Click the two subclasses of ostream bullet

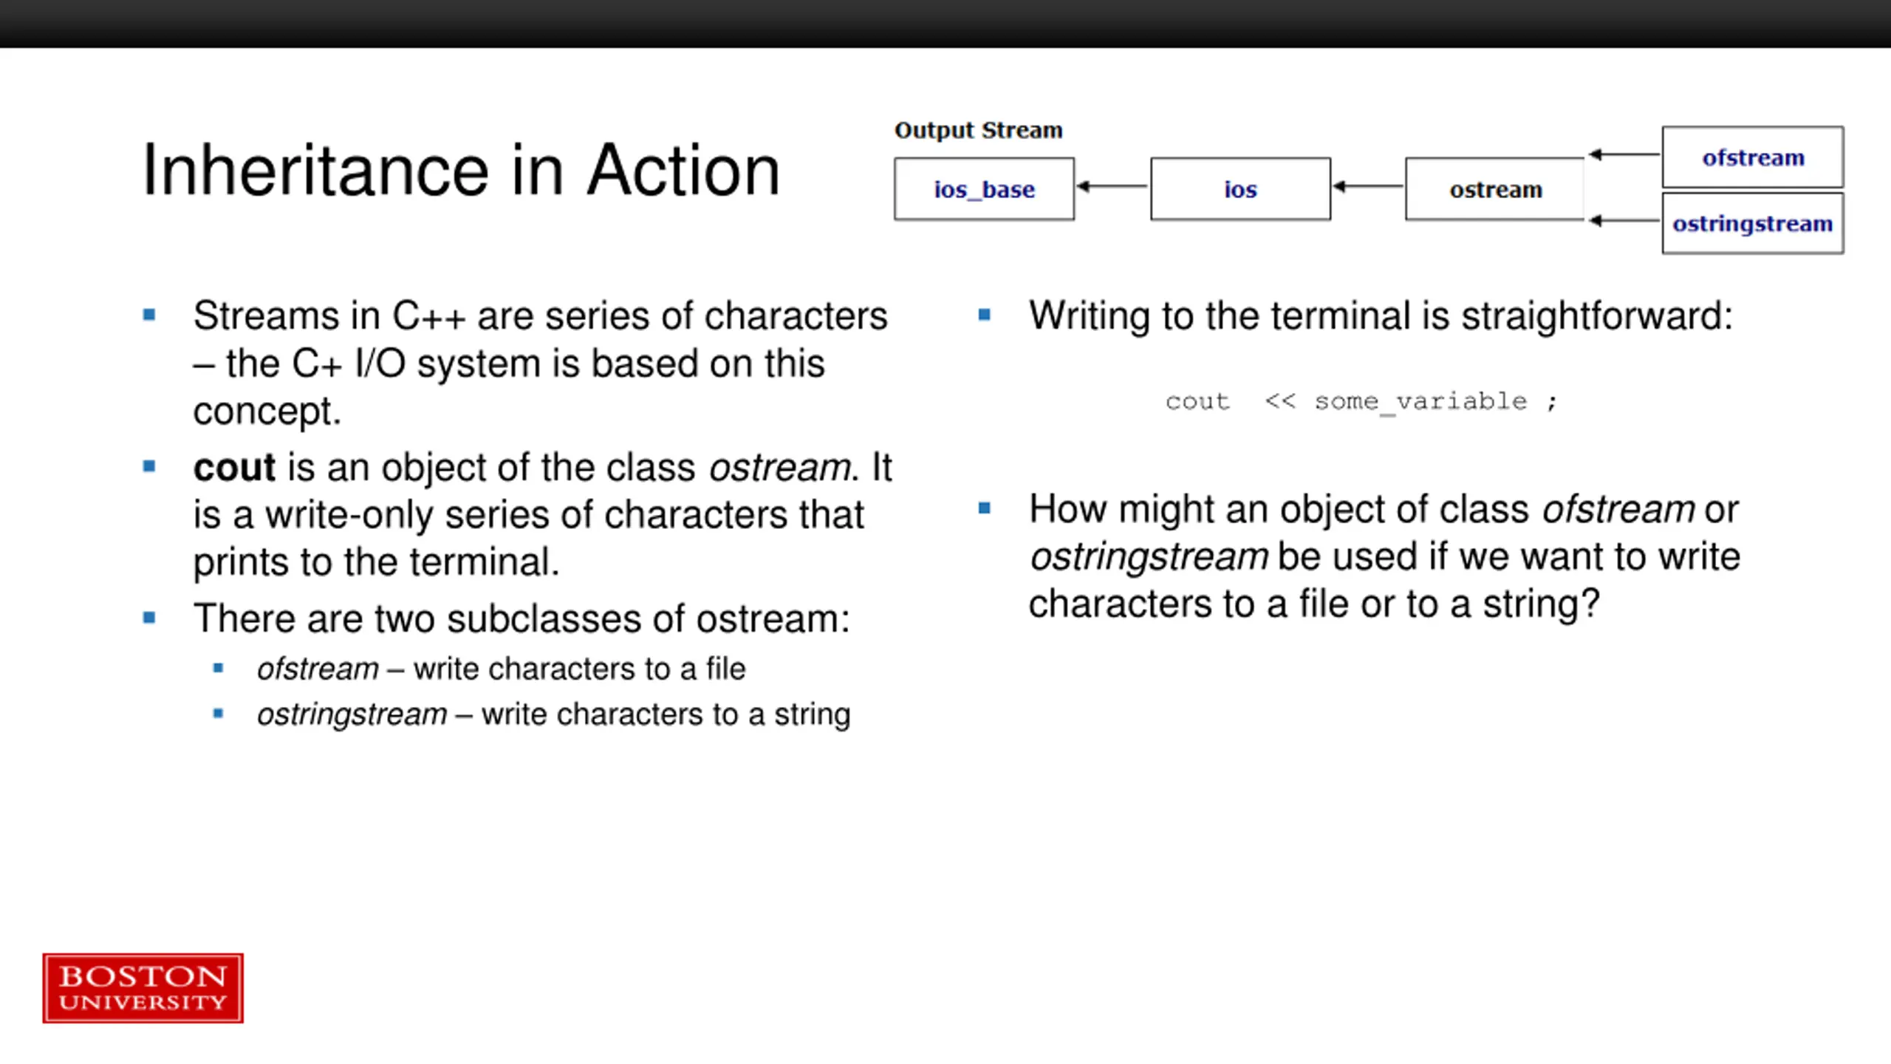pos(522,618)
